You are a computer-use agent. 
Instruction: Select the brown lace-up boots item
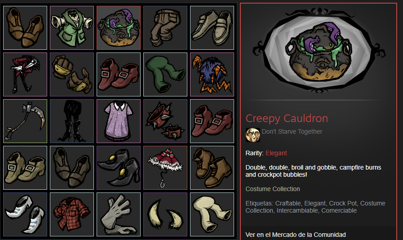212,168
